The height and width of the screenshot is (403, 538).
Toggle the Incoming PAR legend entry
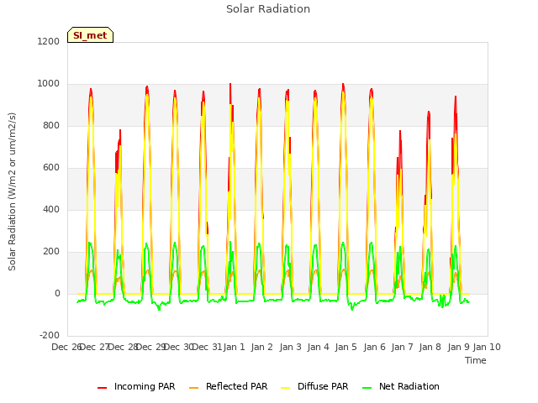pos(136,386)
